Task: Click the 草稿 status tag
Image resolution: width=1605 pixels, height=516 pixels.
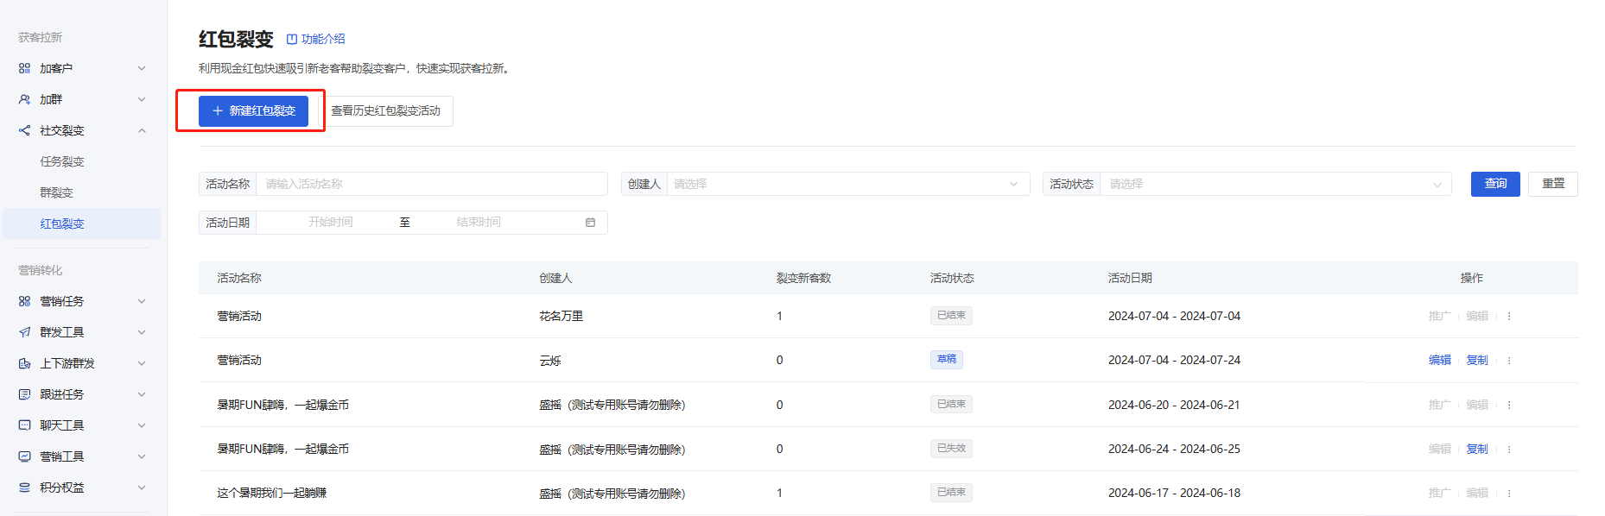Action: point(947,360)
